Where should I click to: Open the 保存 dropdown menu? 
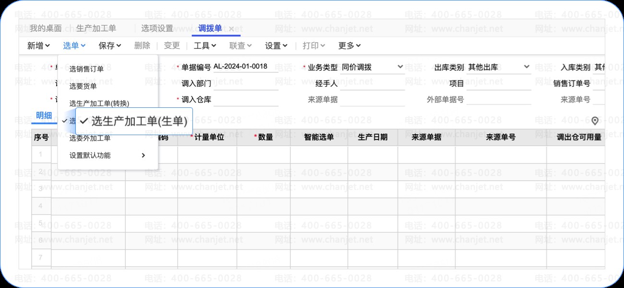[110, 46]
